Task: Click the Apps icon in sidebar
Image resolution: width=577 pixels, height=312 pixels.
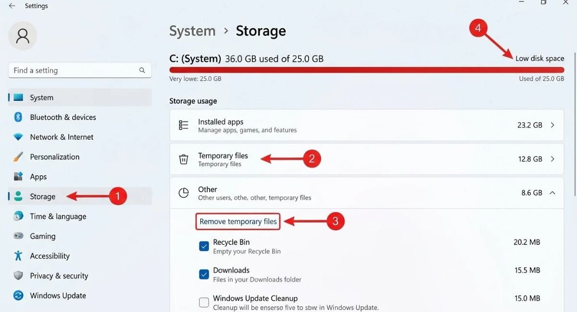Action: (x=18, y=176)
